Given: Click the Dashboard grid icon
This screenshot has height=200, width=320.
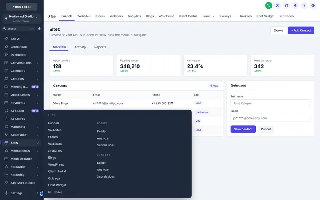Looking at the screenshot, I should coord(6,55).
